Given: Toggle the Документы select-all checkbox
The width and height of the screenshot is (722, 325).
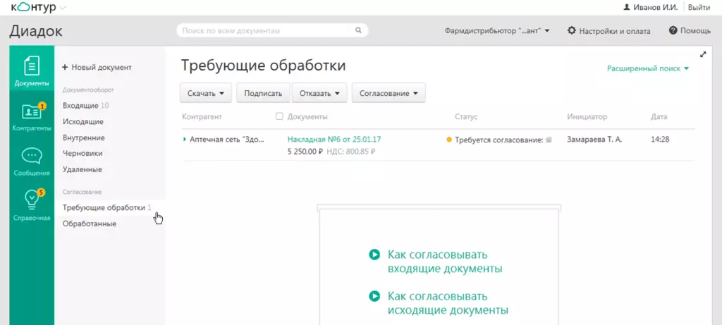Looking at the screenshot, I should pyautogui.click(x=279, y=116).
